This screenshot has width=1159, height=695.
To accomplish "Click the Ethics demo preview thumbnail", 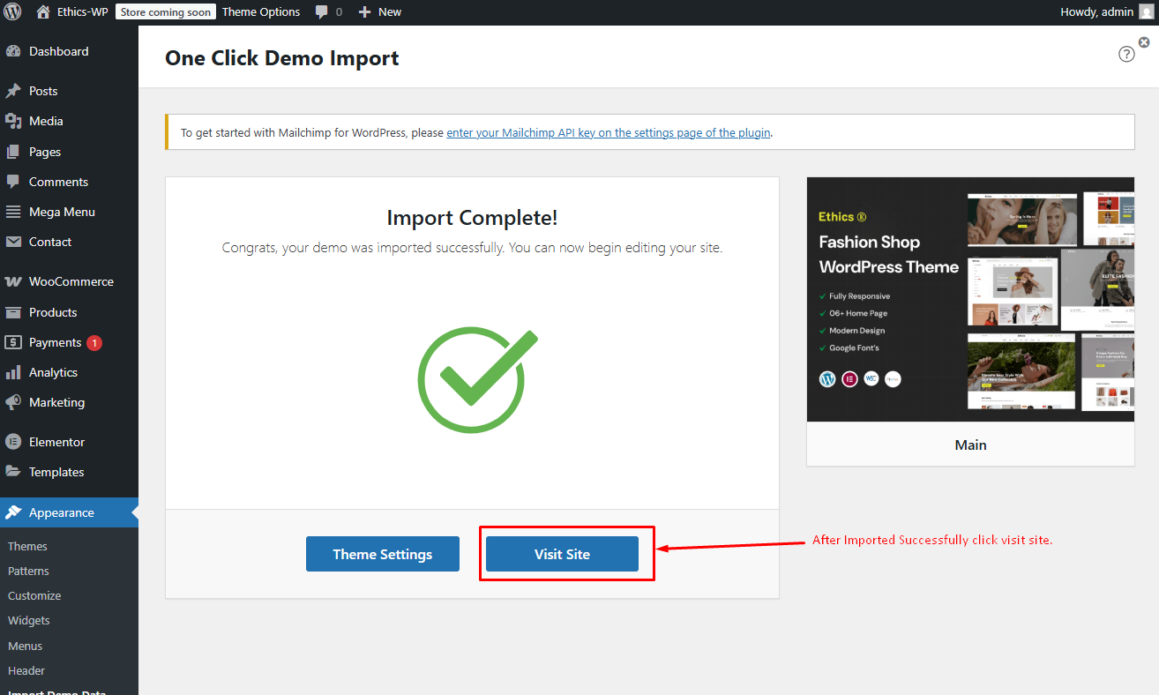I will coord(970,300).
